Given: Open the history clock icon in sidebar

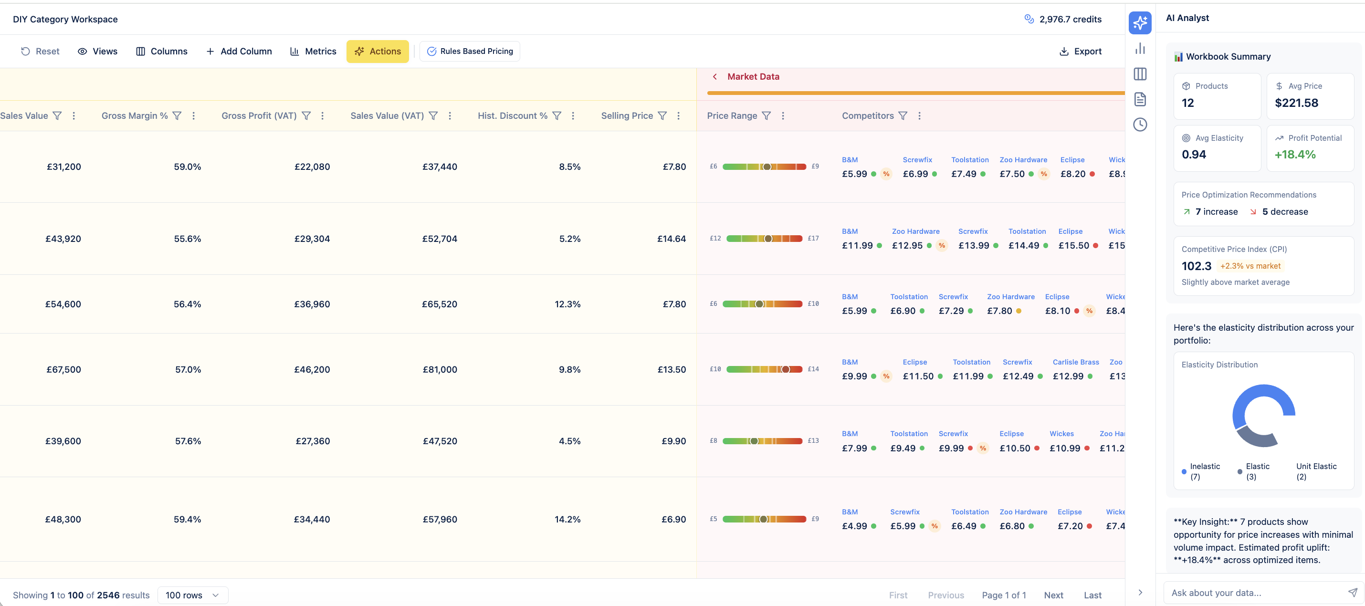Looking at the screenshot, I should 1140,125.
